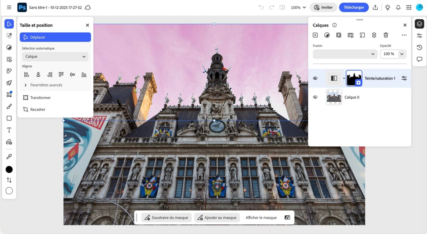The image size is (427, 234).
Task: Hide the Calque 0 layer
Action: point(315,97)
